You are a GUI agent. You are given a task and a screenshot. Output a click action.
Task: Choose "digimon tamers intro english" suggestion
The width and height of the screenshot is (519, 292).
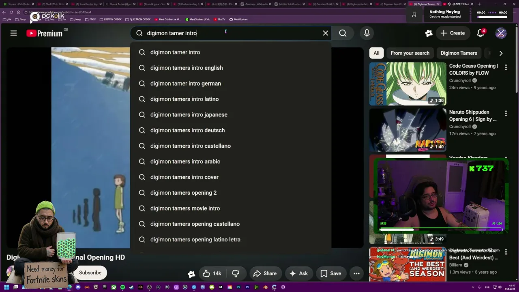(231, 68)
